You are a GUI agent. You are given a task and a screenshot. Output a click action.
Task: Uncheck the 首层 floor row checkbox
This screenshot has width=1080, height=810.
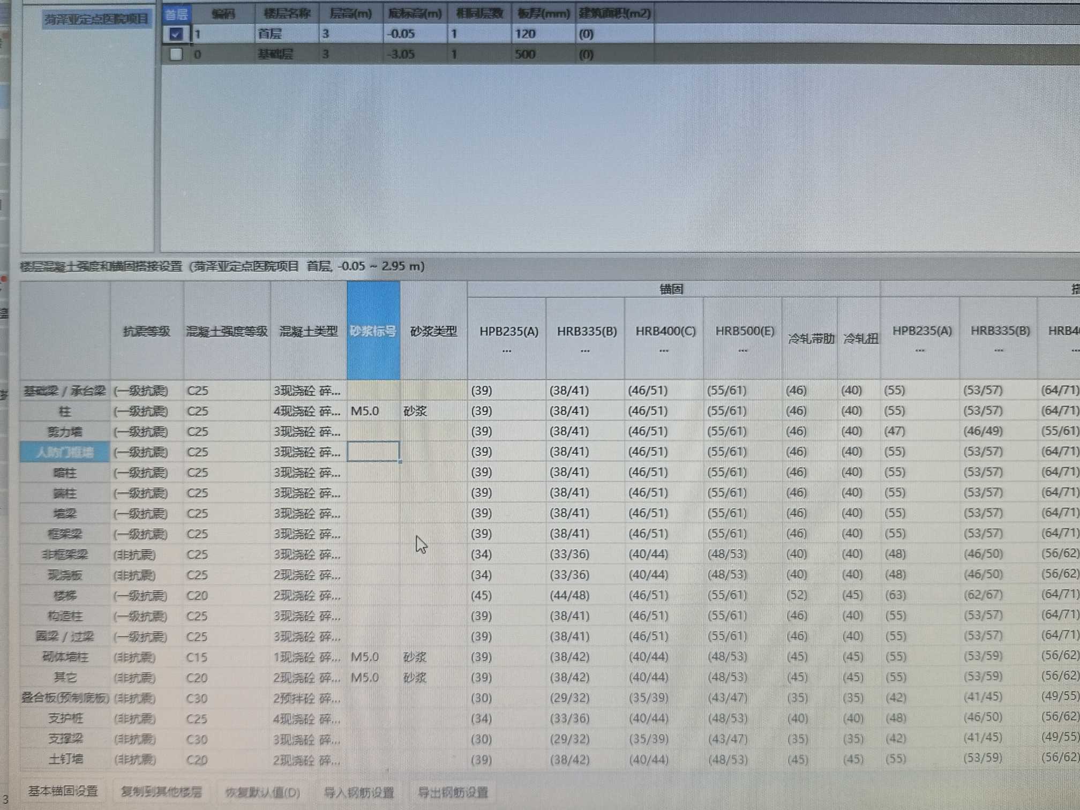[176, 34]
